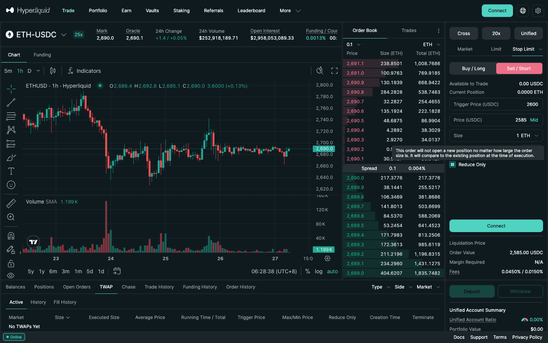The image size is (548, 343).
Task: Switch to the Trades tab
Action: pyautogui.click(x=409, y=30)
